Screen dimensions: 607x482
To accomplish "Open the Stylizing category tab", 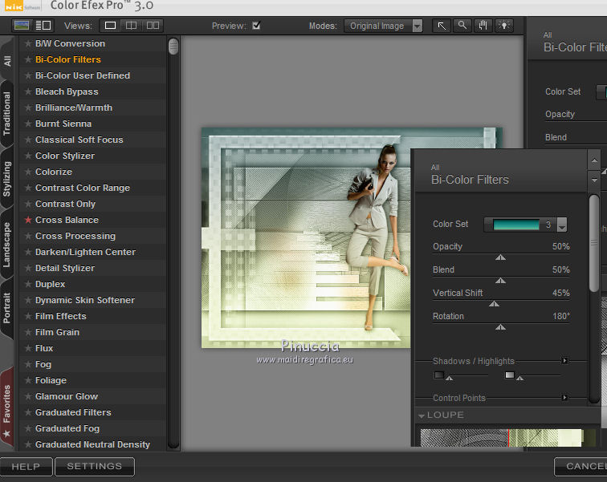I will coord(7,179).
